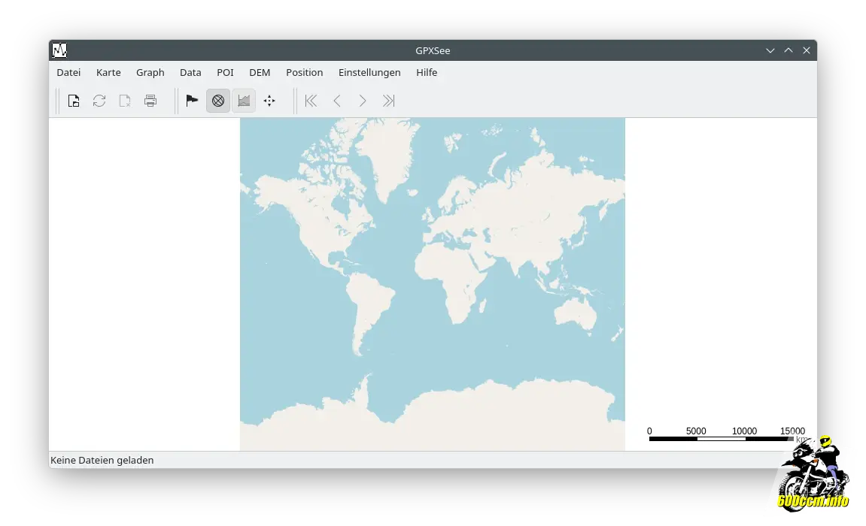
Task: Go to the next file arrow
Action: pos(363,101)
